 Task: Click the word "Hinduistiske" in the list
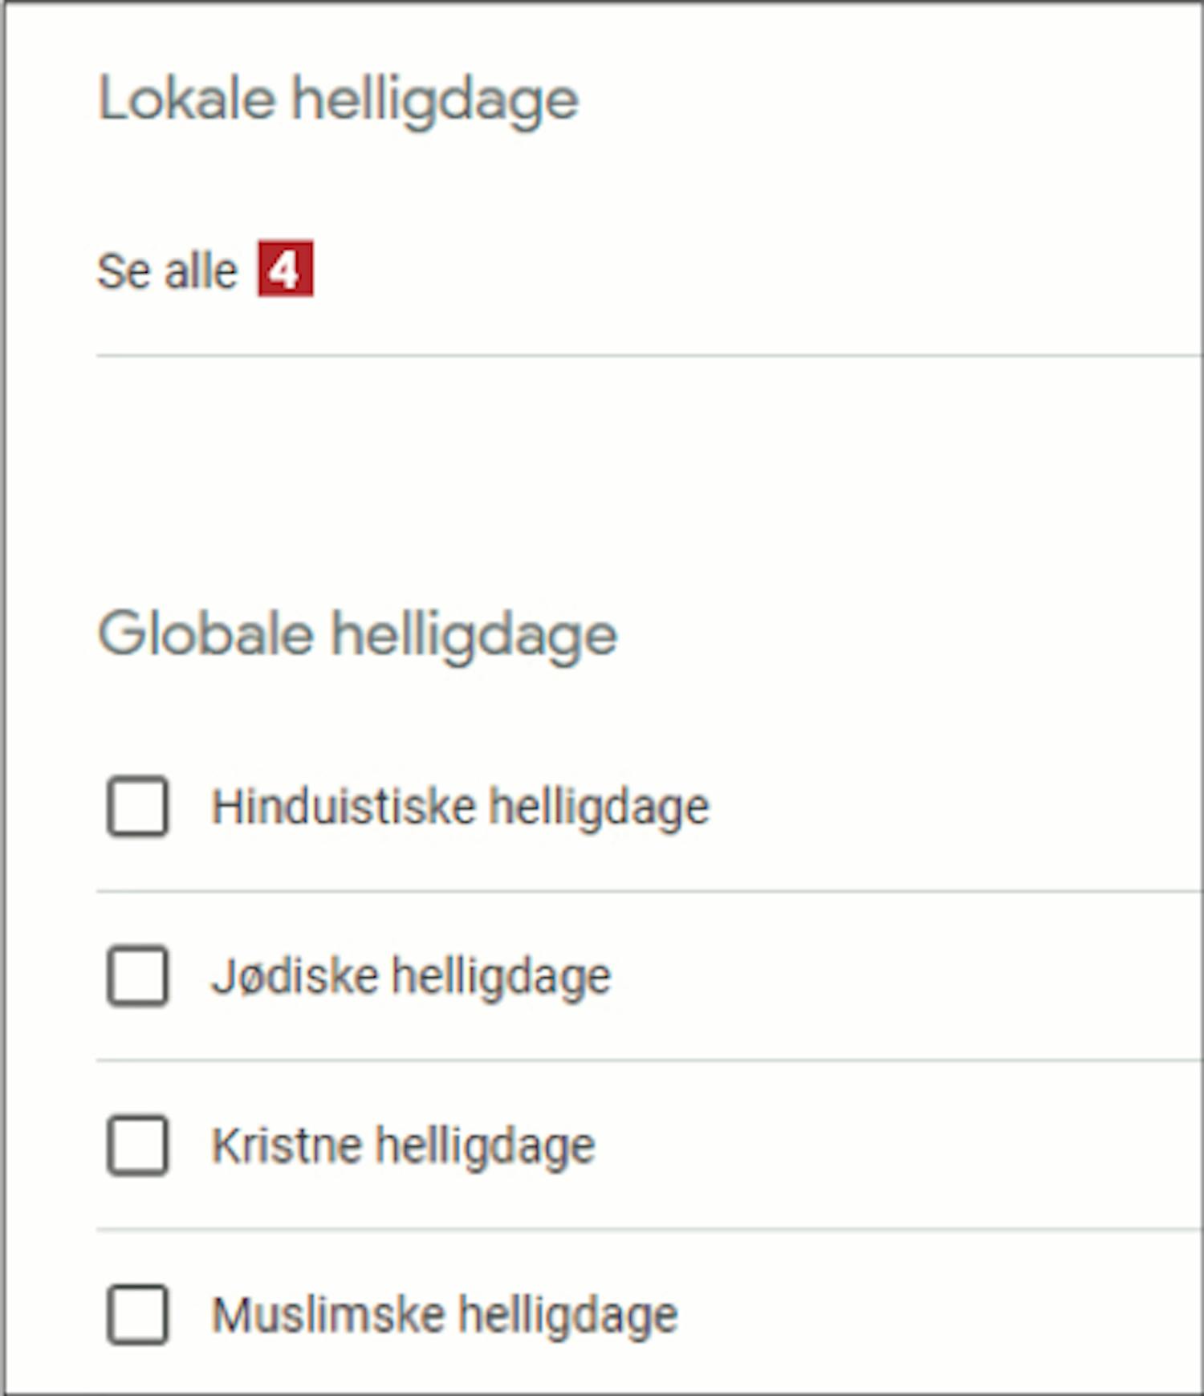point(344,806)
